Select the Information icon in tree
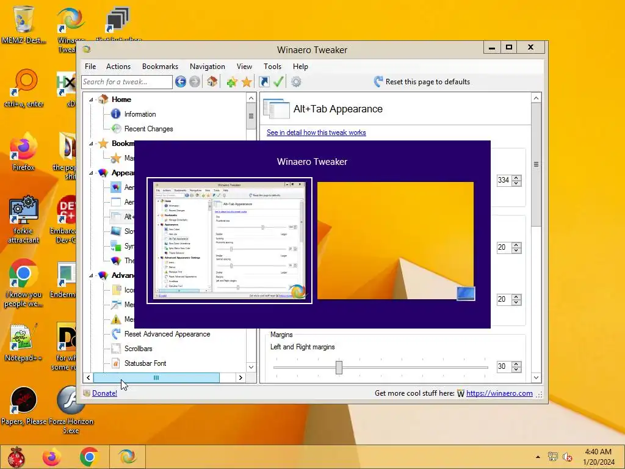The width and height of the screenshot is (625, 469). 115,114
